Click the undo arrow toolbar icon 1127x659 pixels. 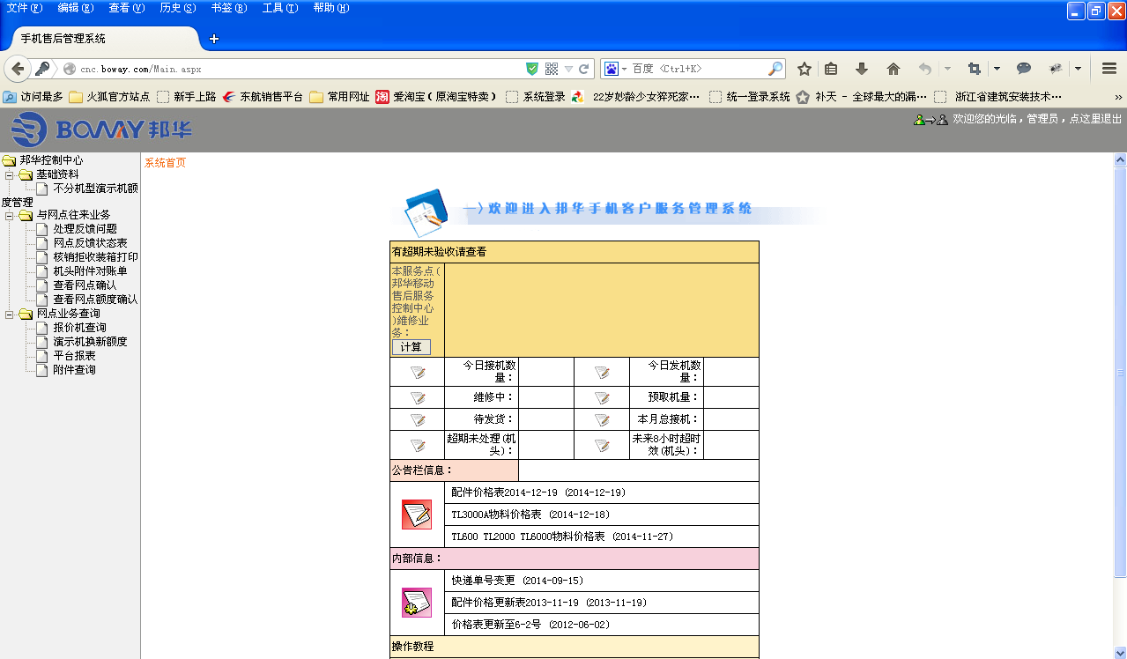pos(924,69)
